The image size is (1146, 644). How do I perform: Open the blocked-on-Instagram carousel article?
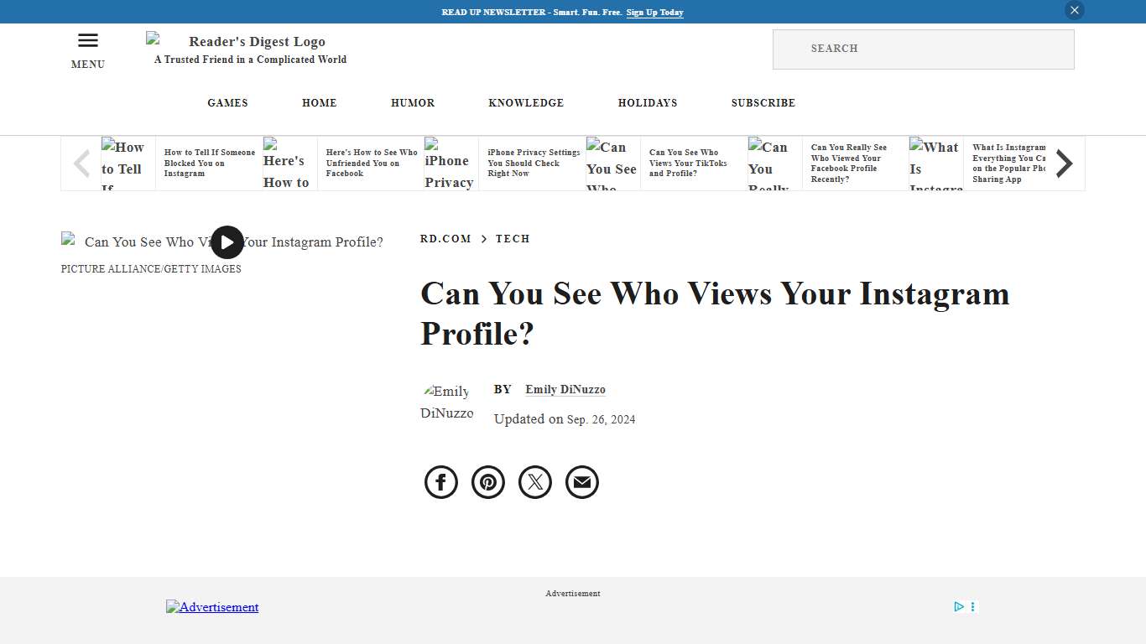pos(209,163)
